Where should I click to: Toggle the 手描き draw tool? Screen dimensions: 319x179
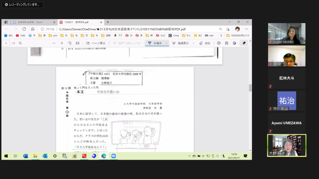point(155,43)
